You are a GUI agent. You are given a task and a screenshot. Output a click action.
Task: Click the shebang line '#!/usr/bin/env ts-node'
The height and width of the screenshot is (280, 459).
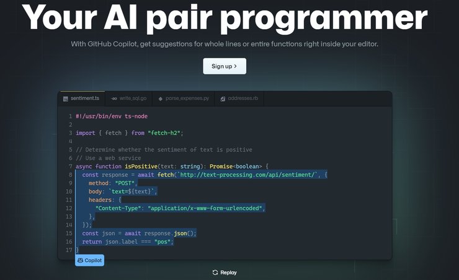click(x=112, y=116)
